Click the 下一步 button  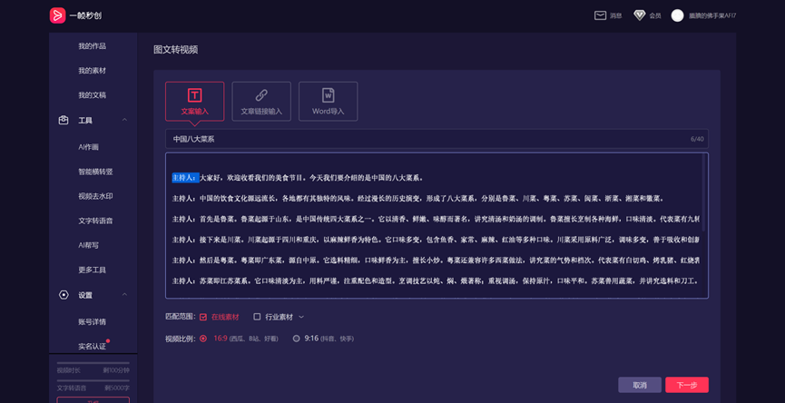(686, 385)
